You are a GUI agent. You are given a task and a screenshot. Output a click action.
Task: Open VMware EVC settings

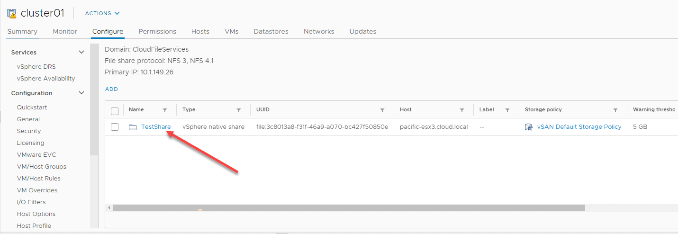pos(36,155)
